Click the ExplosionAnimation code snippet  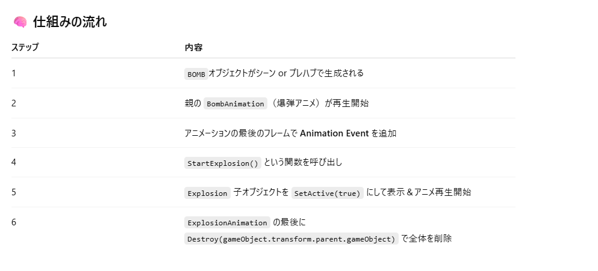pyautogui.click(x=227, y=222)
